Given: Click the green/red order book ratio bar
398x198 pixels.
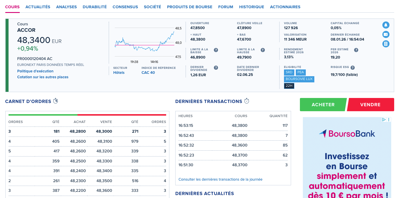Looking at the screenshot, I should pyautogui.click(x=87, y=115).
